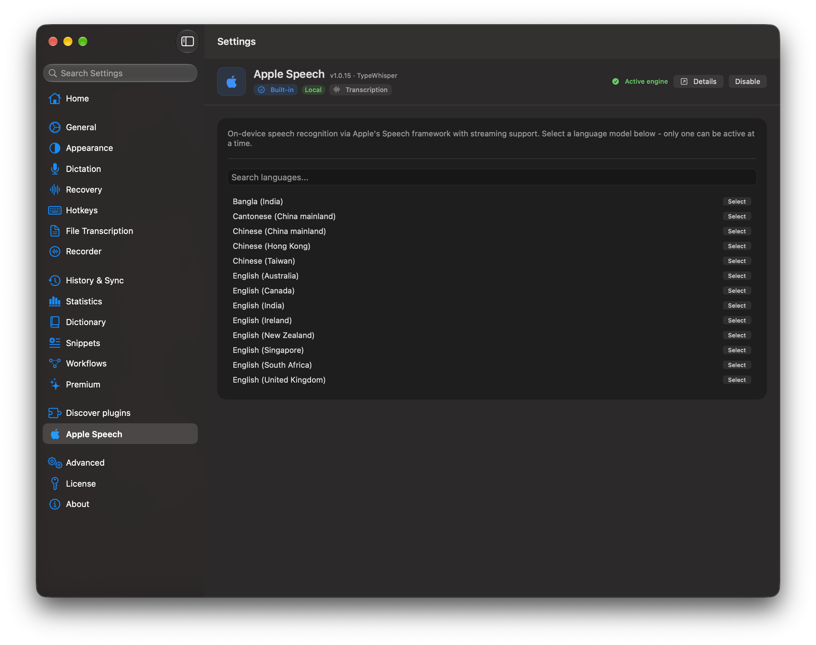Click the Transcription badge

(360, 90)
